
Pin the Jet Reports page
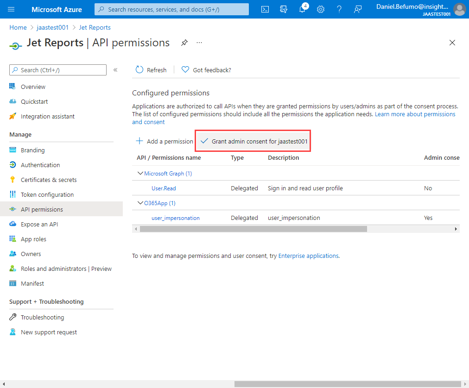pyautogui.click(x=184, y=43)
